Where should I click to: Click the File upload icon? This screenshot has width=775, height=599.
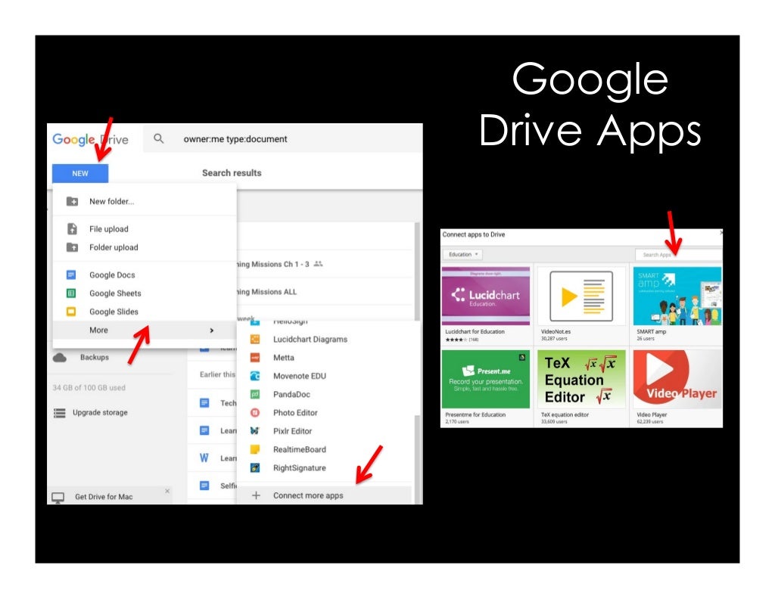(72, 228)
